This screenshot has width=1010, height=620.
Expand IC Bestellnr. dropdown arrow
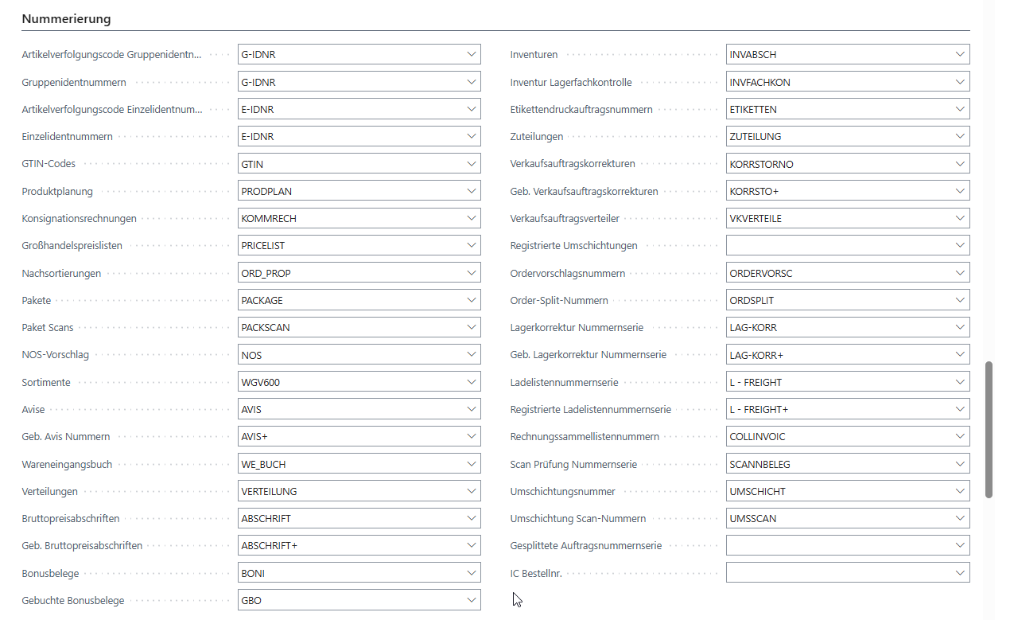point(959,573)
